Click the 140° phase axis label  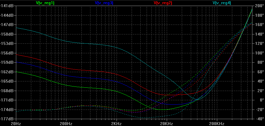[x=260, y=34]
